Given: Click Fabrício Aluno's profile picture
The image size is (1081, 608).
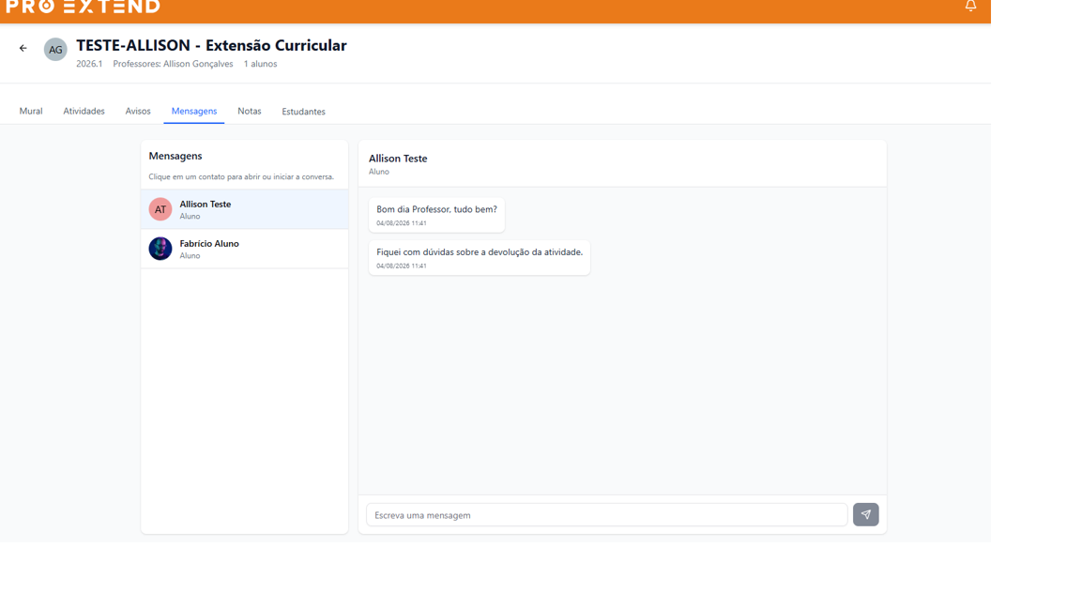Looking at the screenshot, I should click(160, 248).
